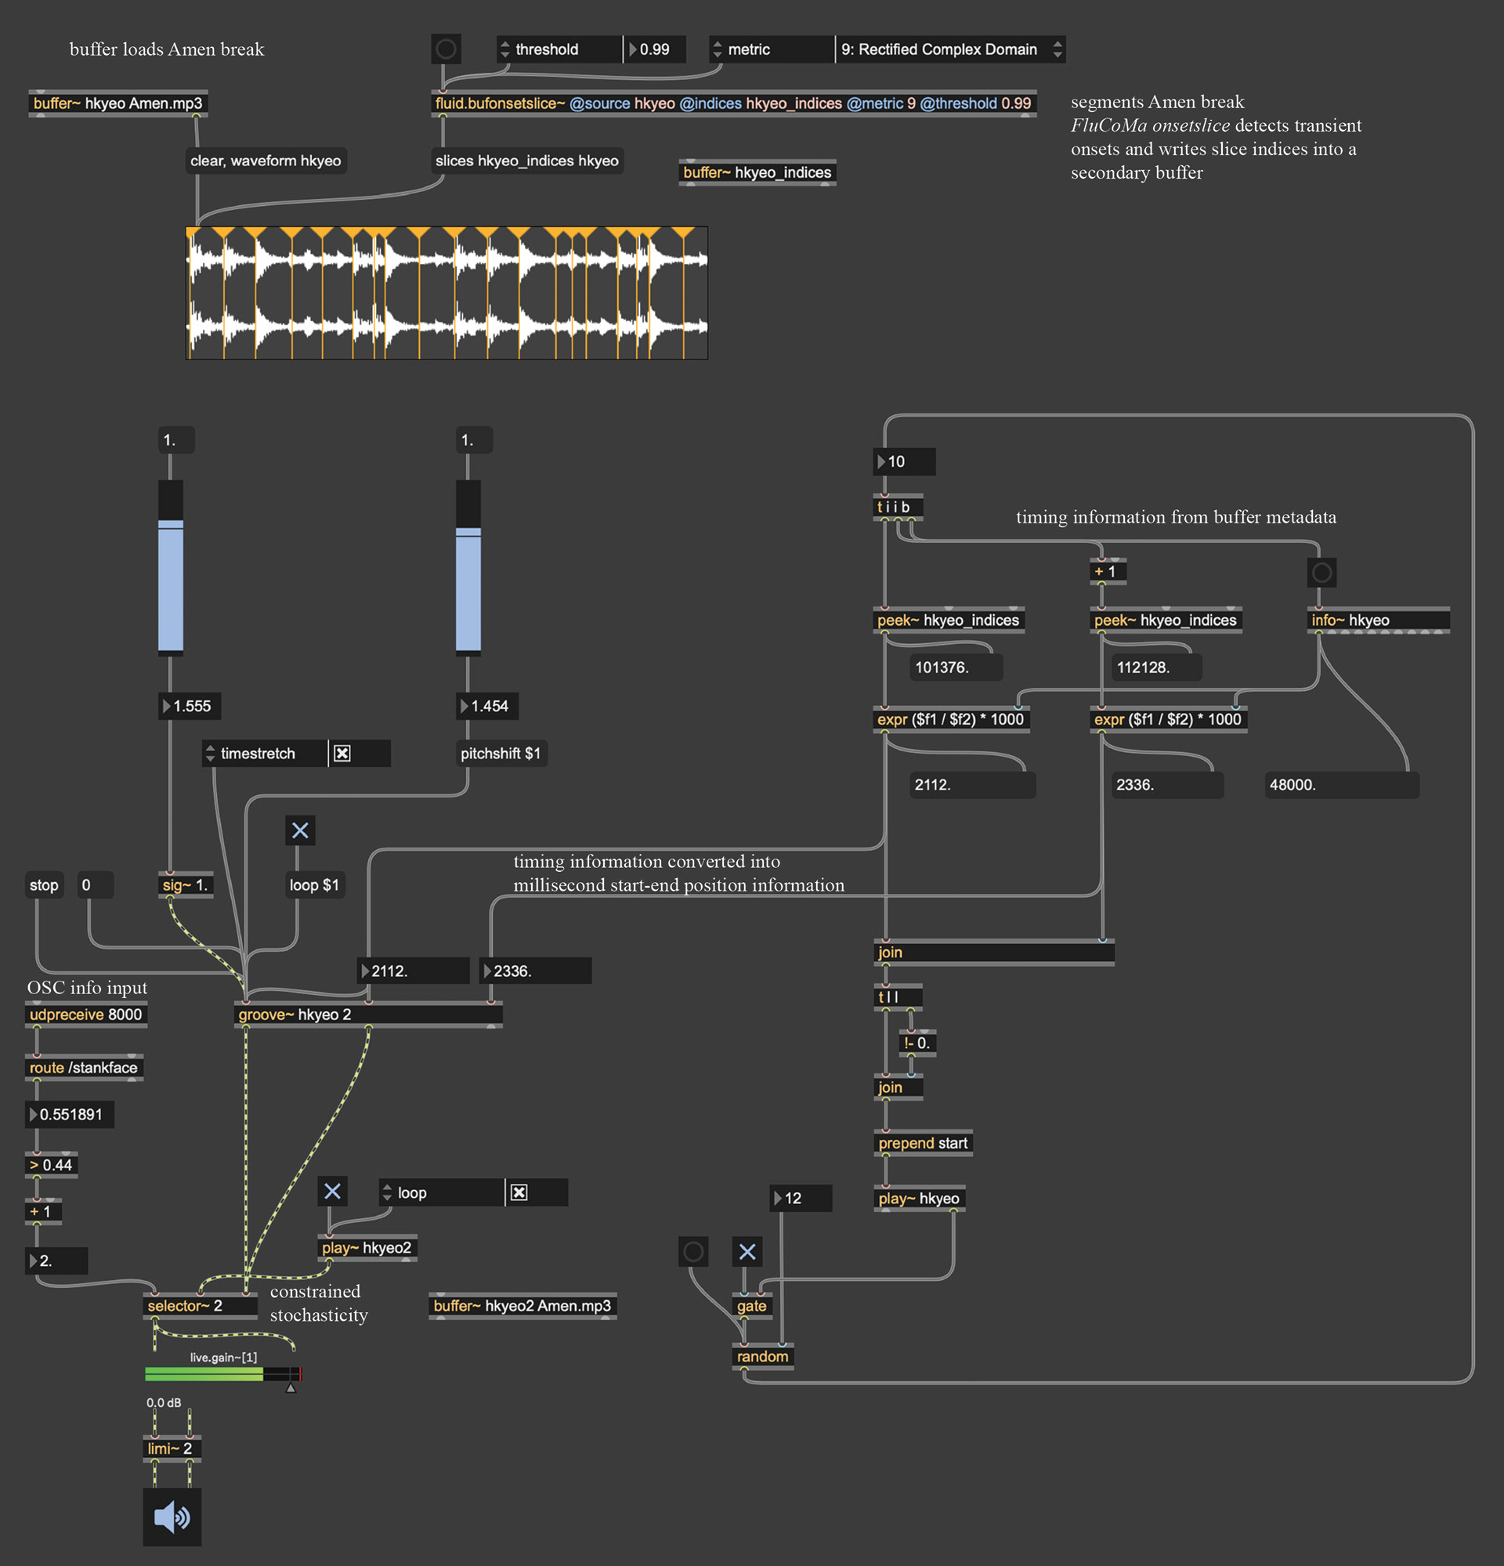
Task: Click the stop message box
Action: (44, 885)
